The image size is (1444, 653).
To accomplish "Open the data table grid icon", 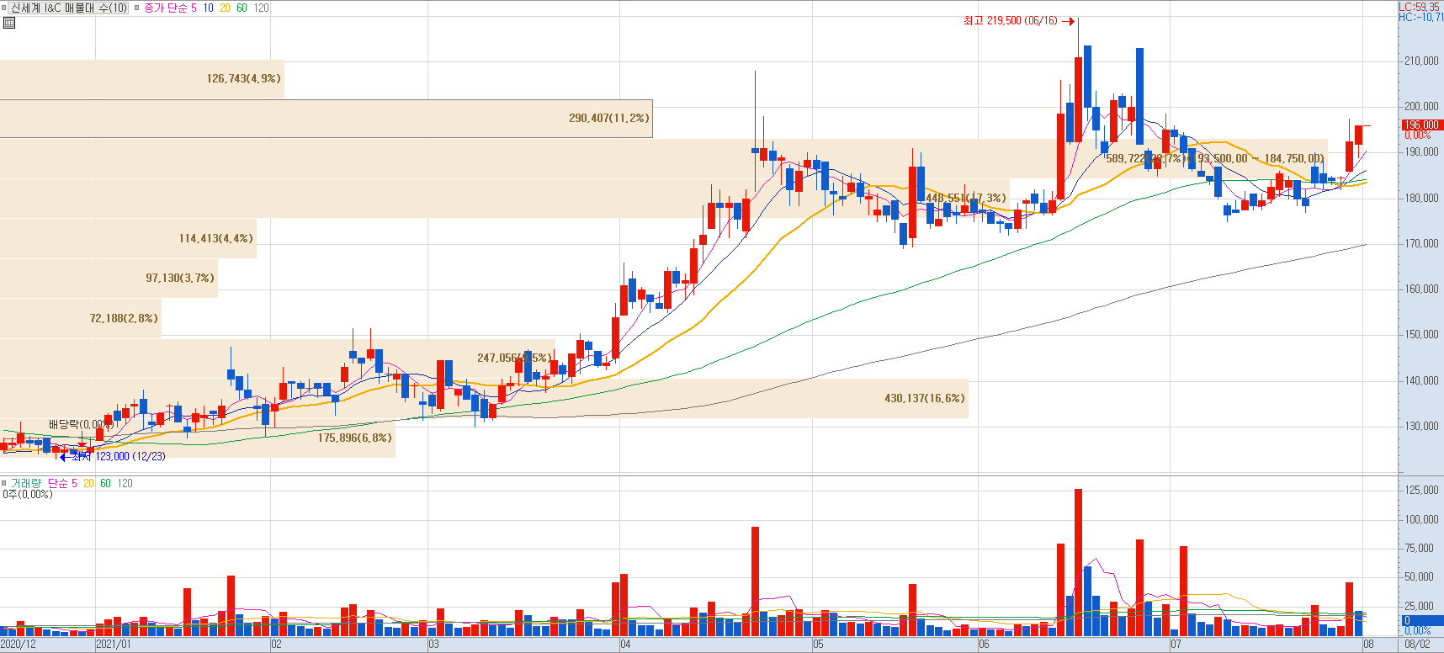I will (9, 23).
